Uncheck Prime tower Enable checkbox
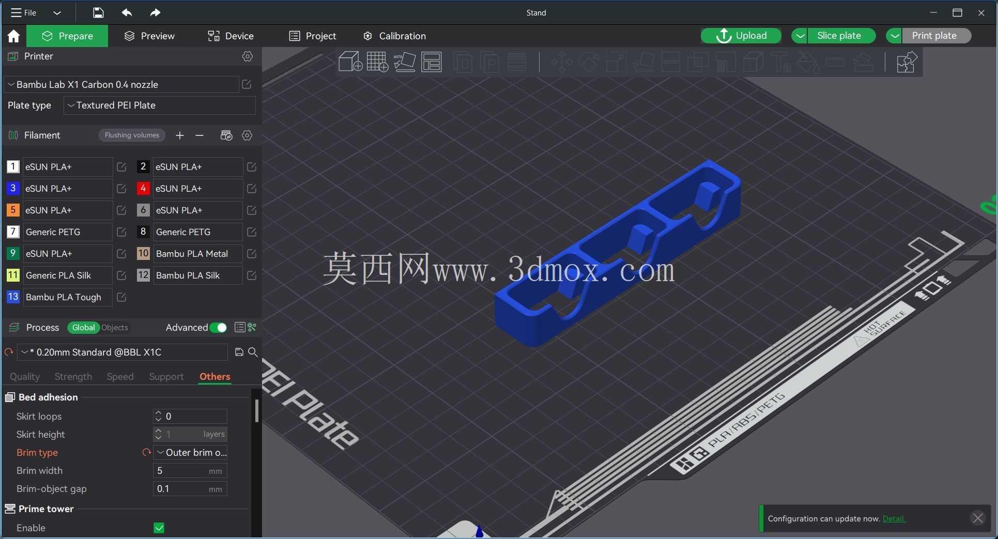The height and width of the screenshot is (539, 998). (x=159, y=528)
